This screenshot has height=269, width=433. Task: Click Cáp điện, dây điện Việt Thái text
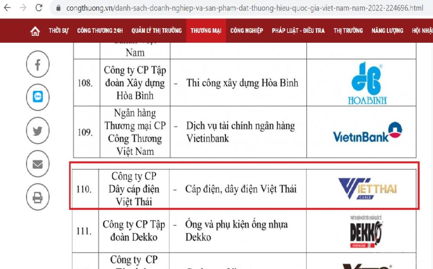241,189
